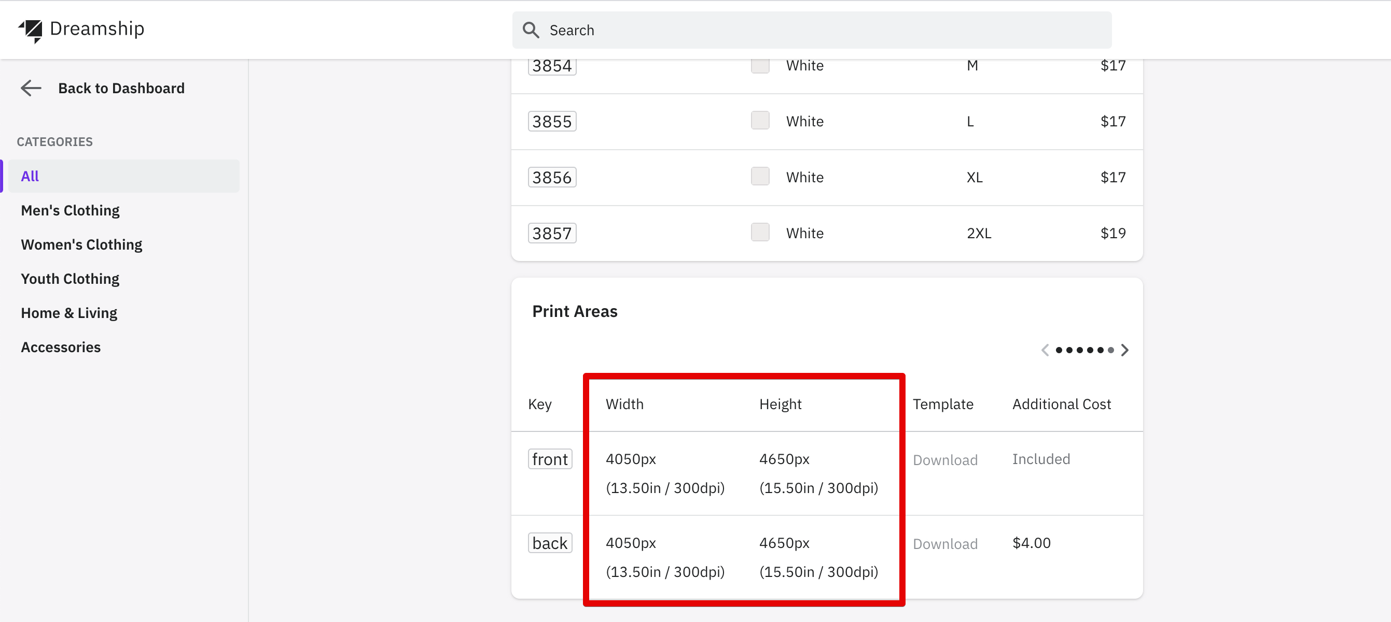This screenshot has height=622, width=1391.
Task: Select the last carousel dot
Action: coord(1111,350)
